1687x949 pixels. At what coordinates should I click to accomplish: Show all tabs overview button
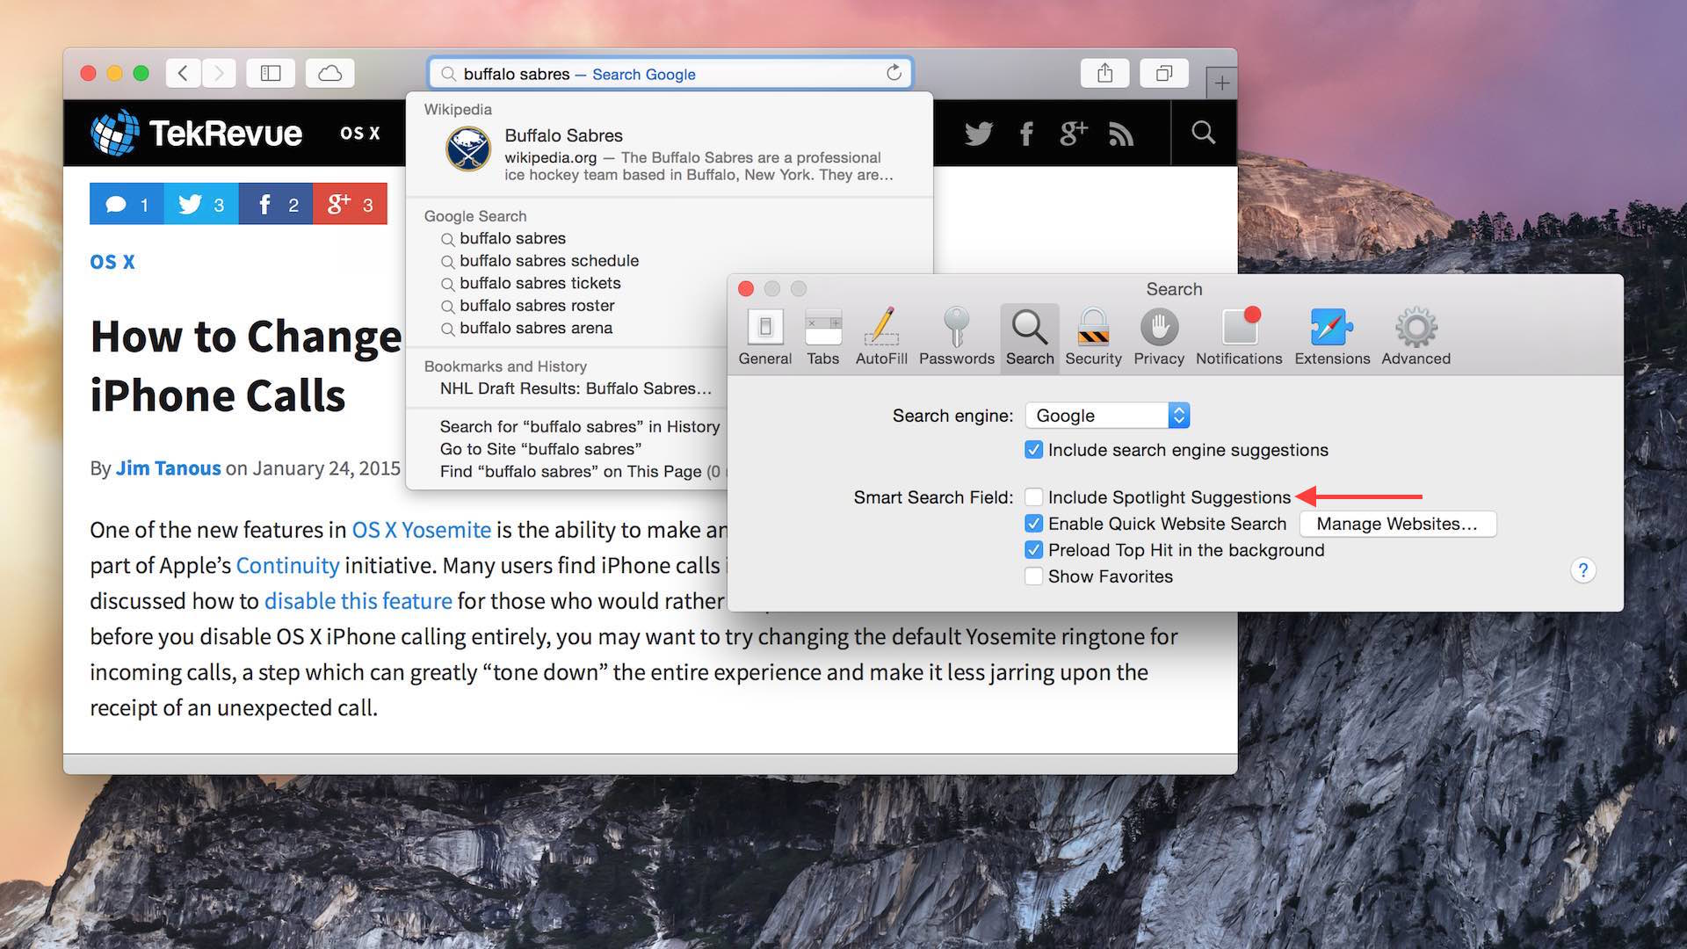click(1164, 73)
